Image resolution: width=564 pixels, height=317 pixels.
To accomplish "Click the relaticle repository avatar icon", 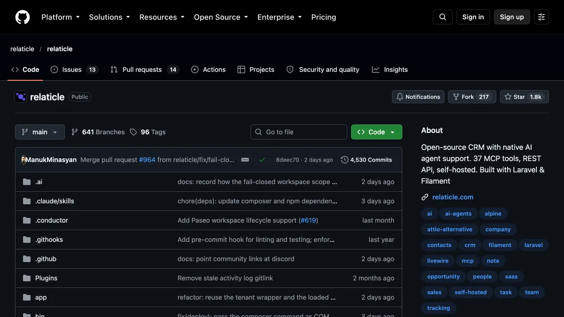I will point(21,97).
